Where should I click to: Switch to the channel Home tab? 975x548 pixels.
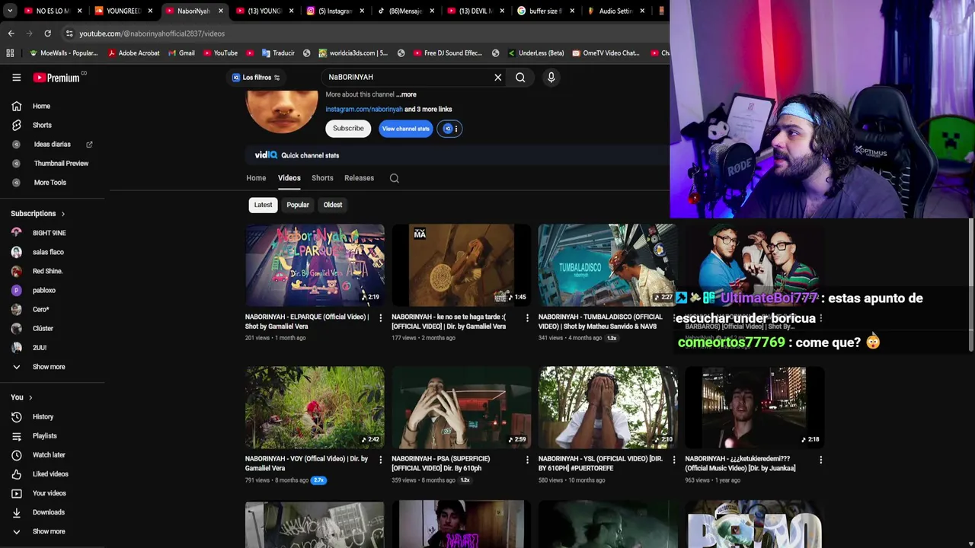(256, 178)
